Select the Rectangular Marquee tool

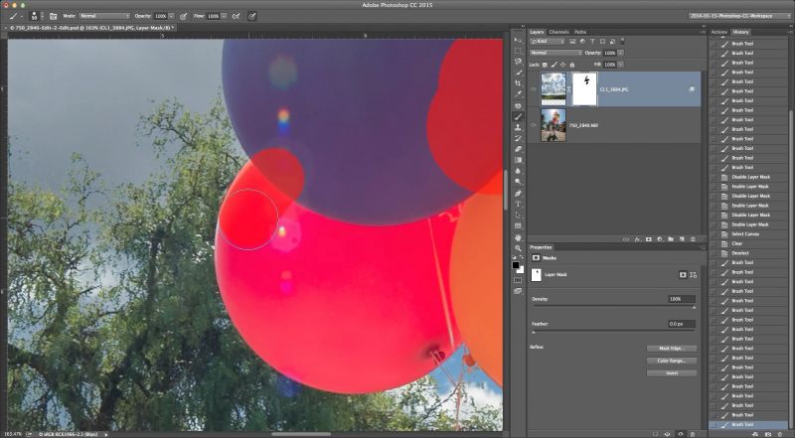point(518,52)
